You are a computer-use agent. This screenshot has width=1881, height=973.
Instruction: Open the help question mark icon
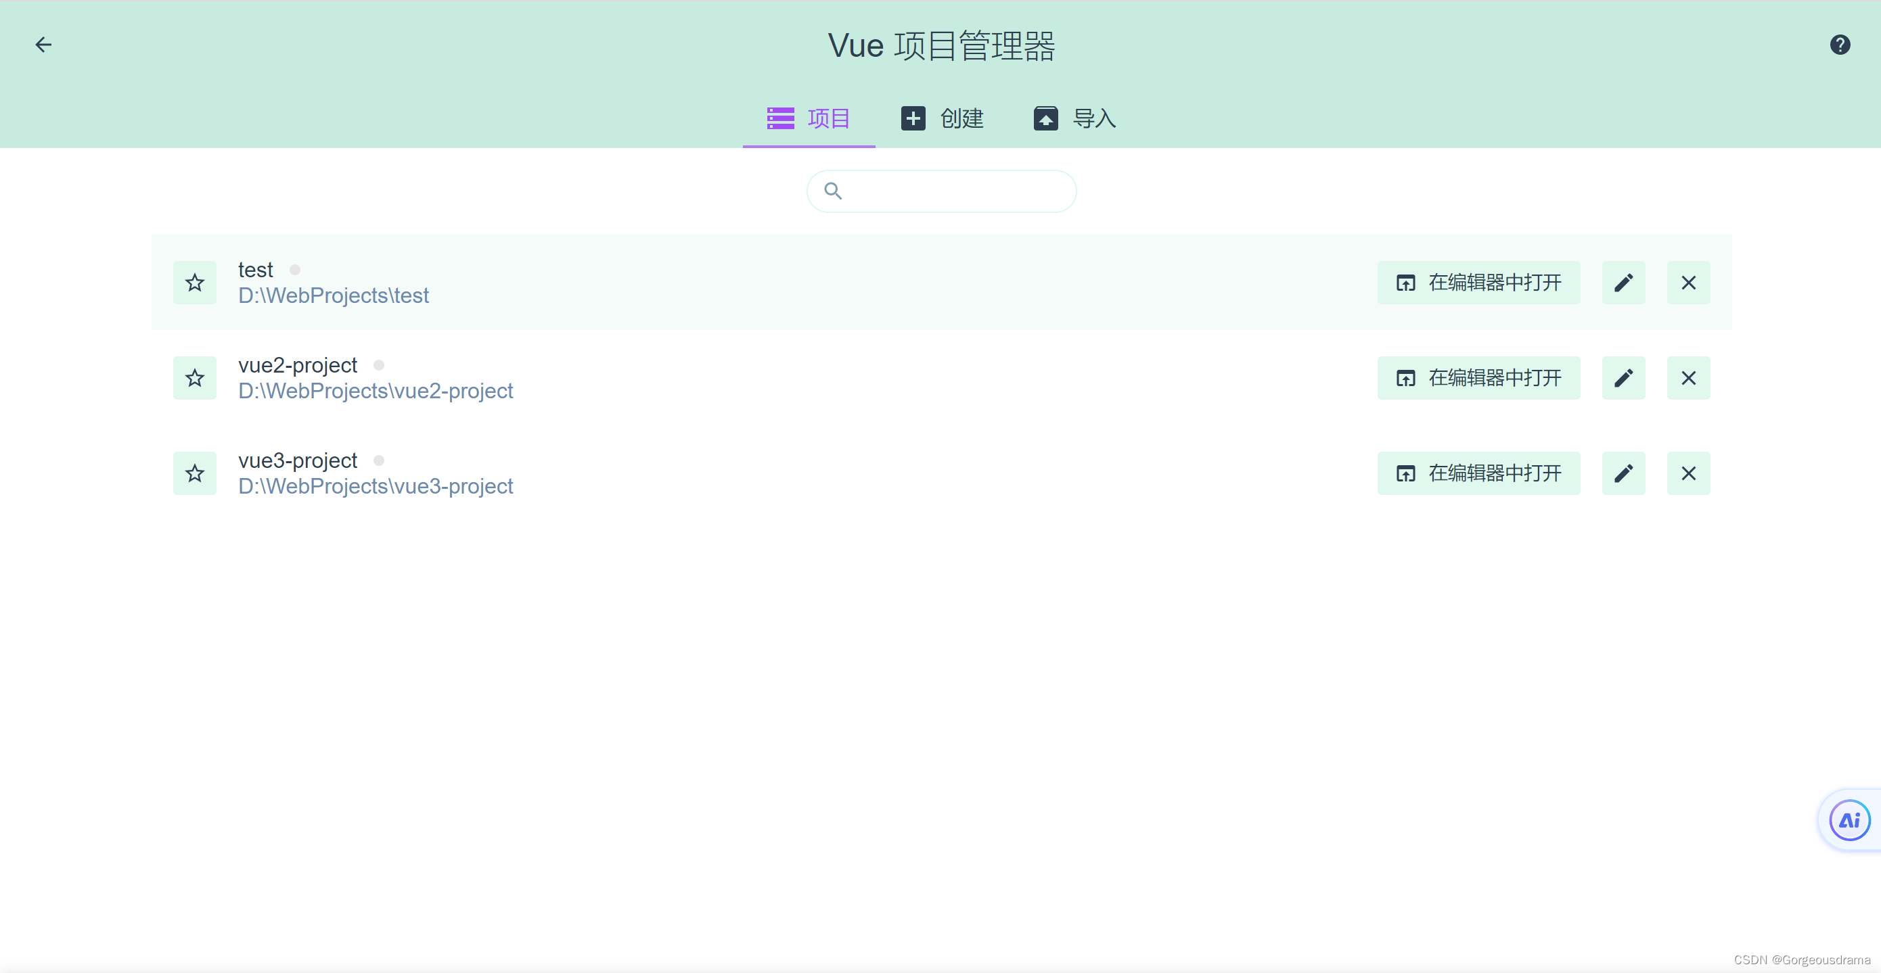coord(1839,45)
